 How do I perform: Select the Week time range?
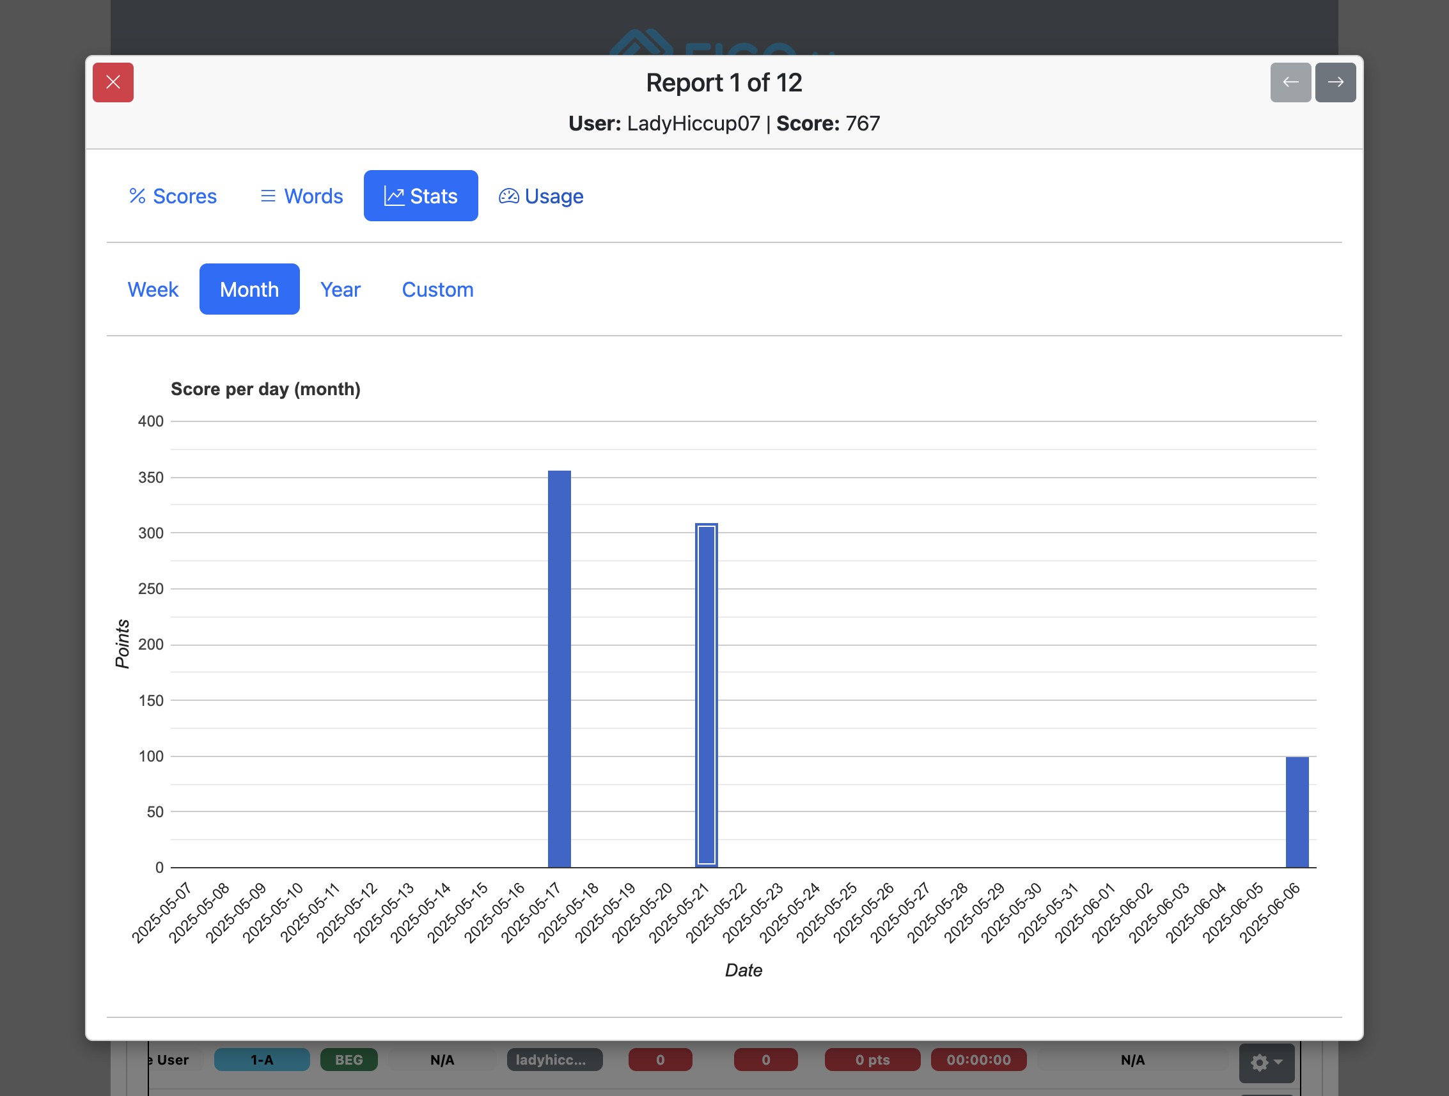click(153, 290)
